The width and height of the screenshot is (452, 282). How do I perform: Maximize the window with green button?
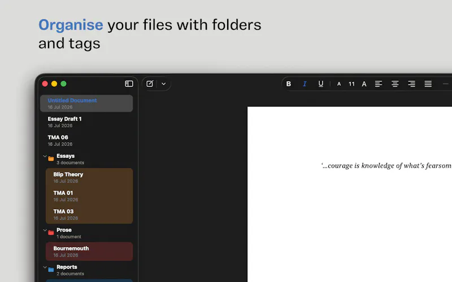(x=63, y=83)
